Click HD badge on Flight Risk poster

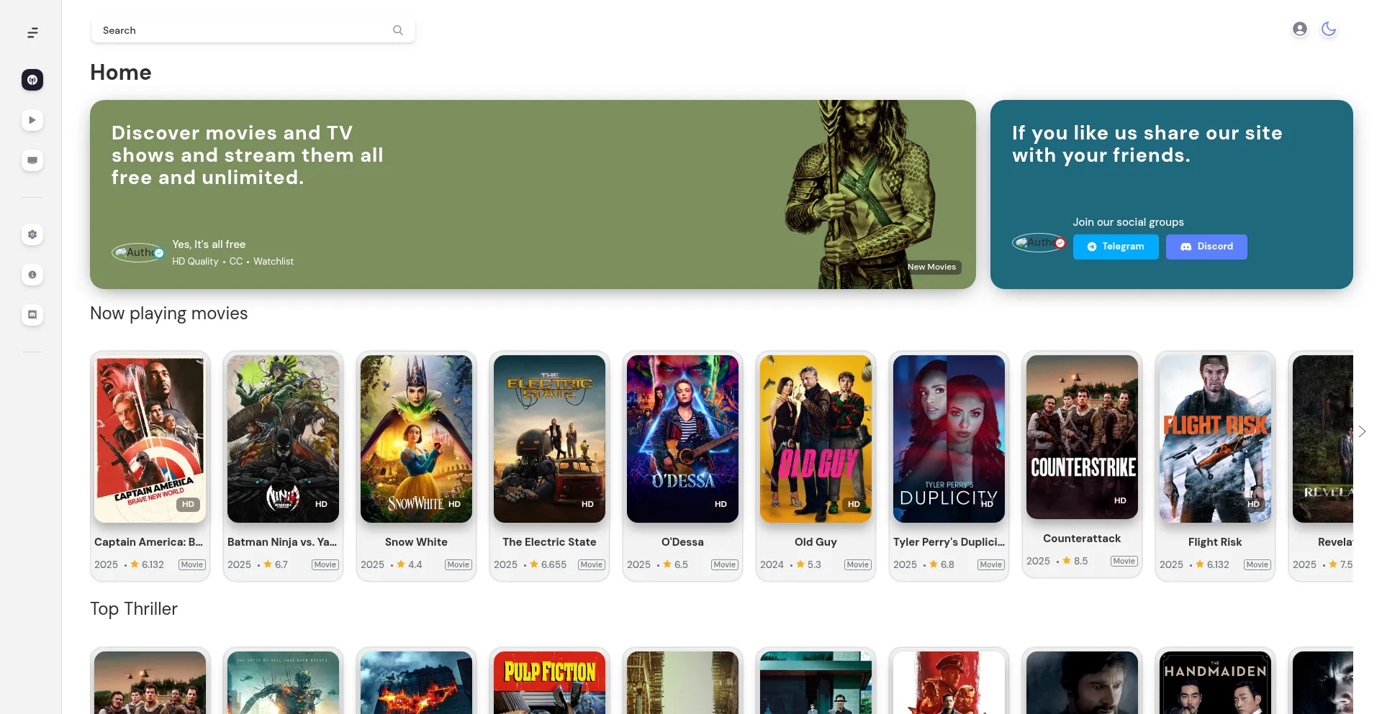(1253, 504)
